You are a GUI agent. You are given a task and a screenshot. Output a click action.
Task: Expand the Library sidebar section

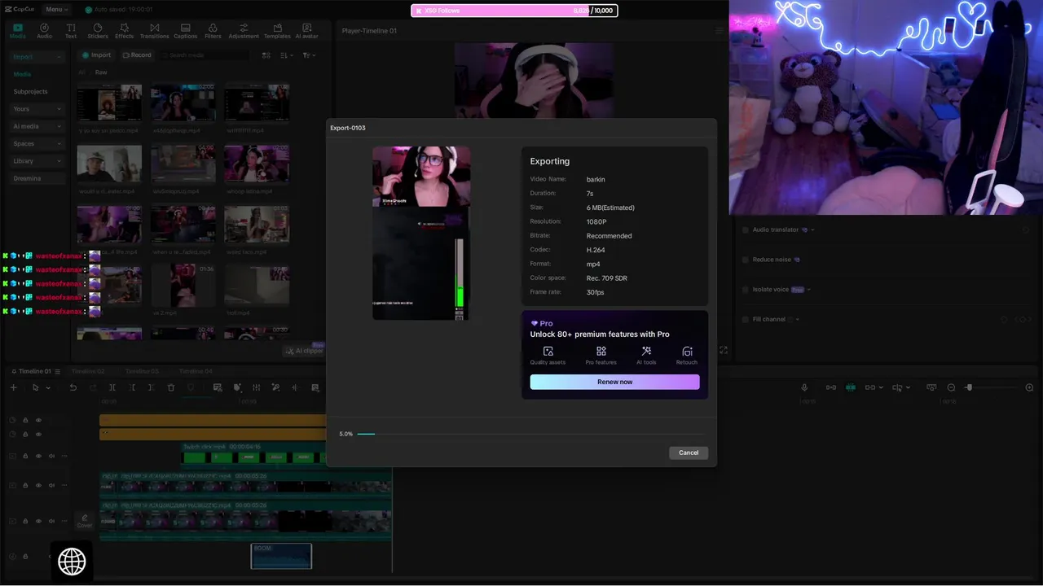click(x=59, y=161)
